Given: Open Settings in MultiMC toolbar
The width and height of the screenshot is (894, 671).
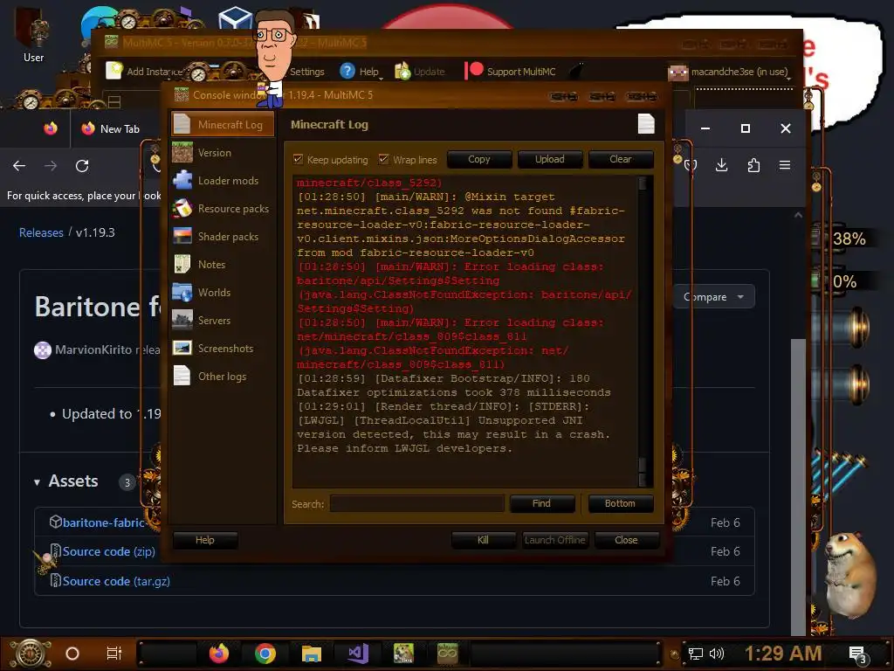Looking at the screenshot, I should click(x=306, y=72).
